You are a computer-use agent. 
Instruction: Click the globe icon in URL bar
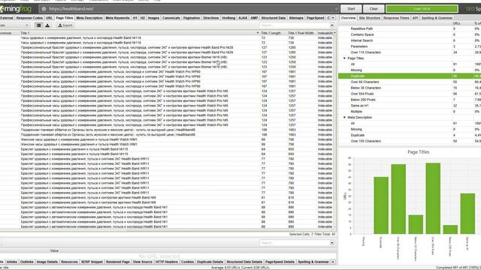tap(44, 9)
